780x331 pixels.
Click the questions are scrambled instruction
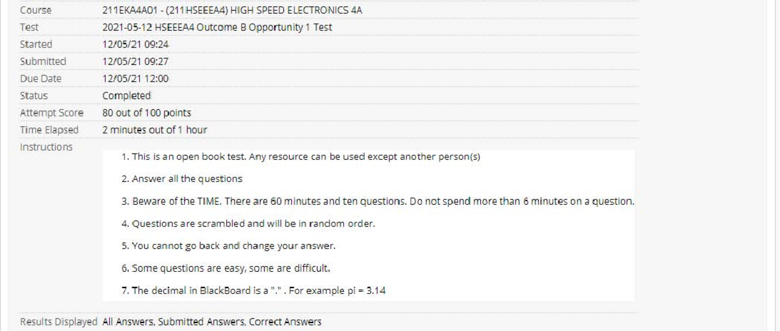click(x=248, y=224)
